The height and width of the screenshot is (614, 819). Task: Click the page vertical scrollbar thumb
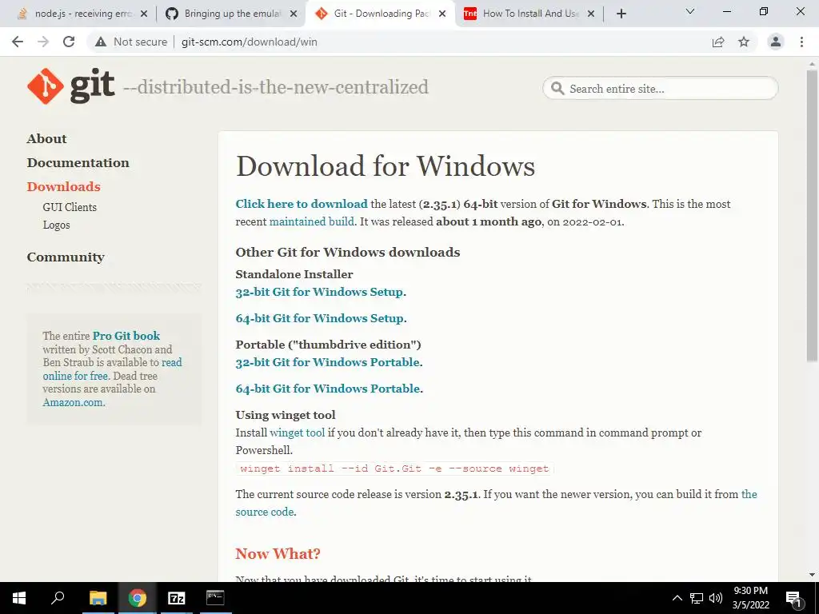812,215
